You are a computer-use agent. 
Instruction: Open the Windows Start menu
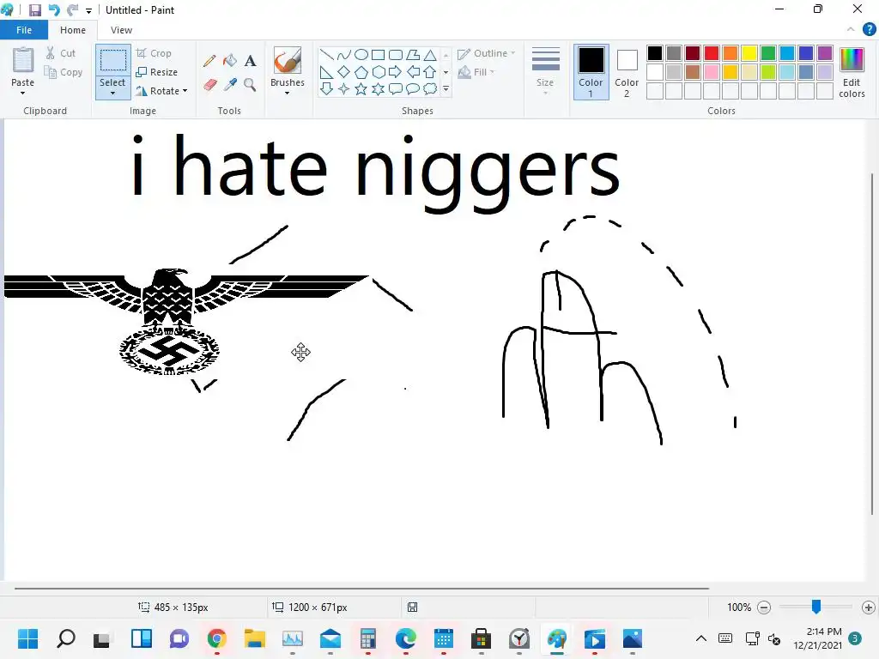pos(28,638)
